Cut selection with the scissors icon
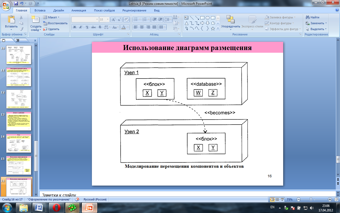The height and width of the screenshot is (213, 340). coord(21,18)
